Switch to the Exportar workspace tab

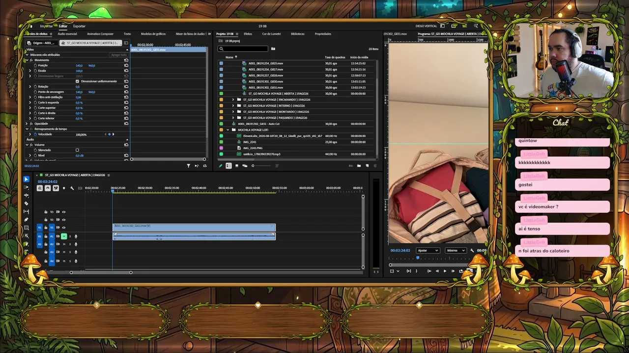pos(79,26)
